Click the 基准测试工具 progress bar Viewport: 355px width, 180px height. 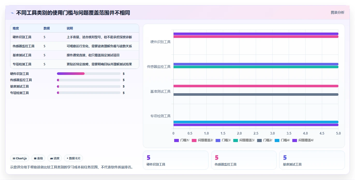[x=89, y=87]
